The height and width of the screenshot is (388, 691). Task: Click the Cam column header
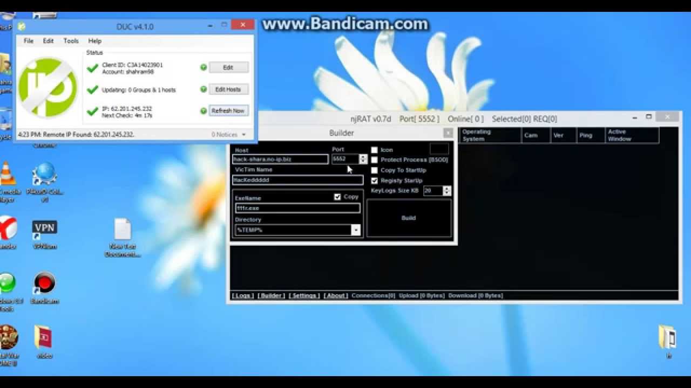coord(536,135)
